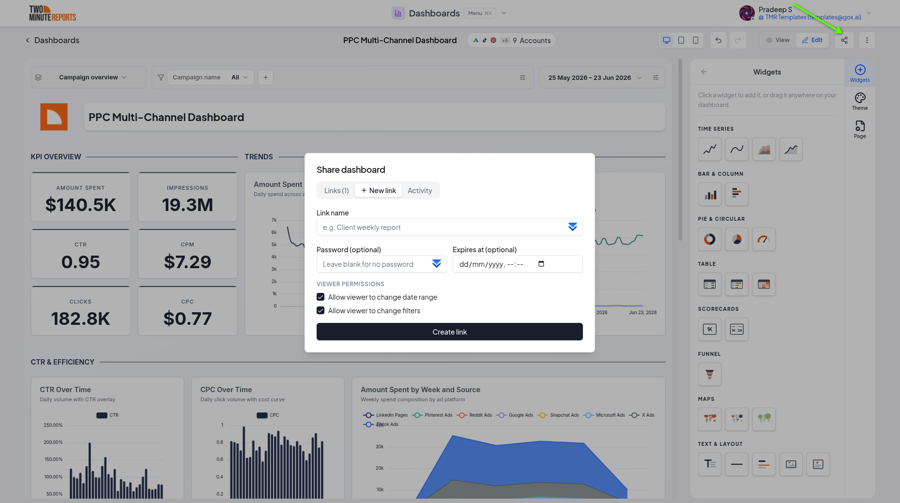Click the Expires at date field
900x503 pixels.
[x=518, y=264]
